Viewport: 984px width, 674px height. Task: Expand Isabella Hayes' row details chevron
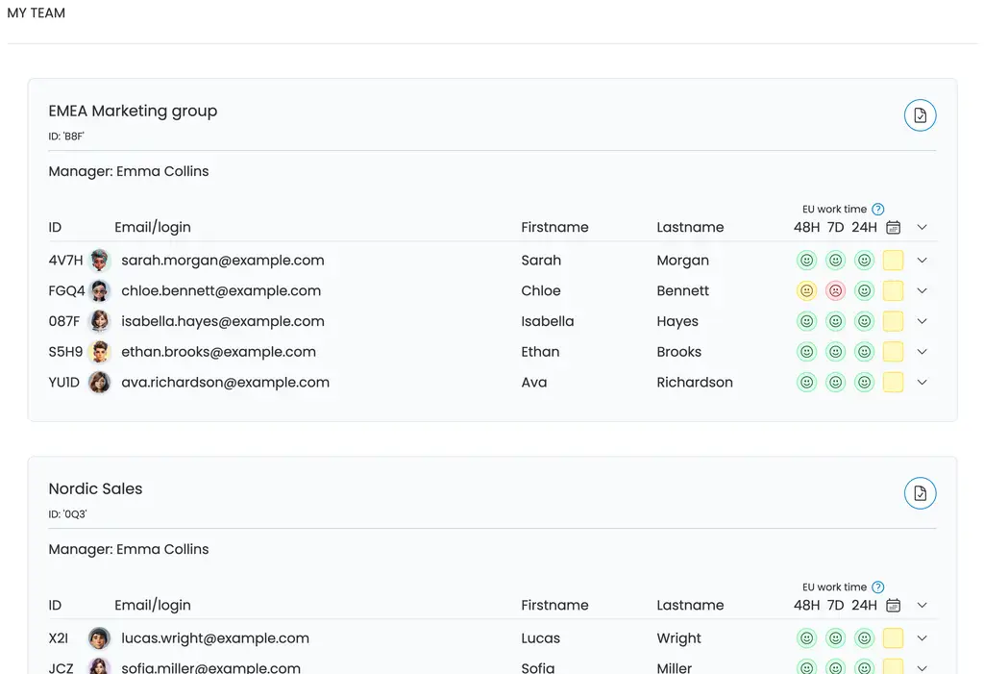[x=922, y=321]
